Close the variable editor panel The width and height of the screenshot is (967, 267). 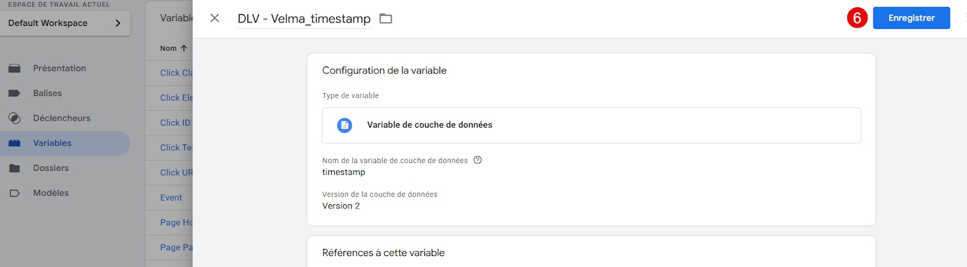point(215,18)
